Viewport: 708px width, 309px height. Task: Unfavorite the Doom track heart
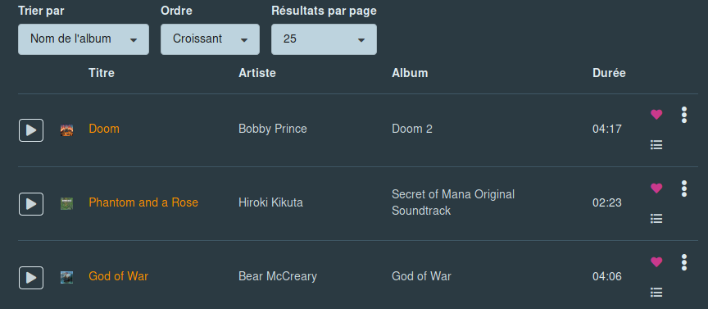coord(656,114)
